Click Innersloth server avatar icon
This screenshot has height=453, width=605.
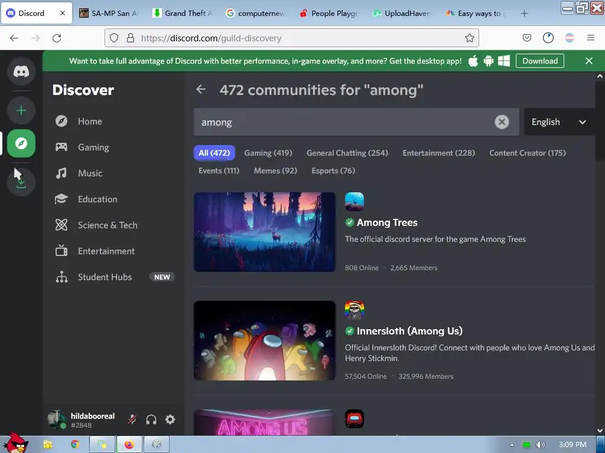354,310
